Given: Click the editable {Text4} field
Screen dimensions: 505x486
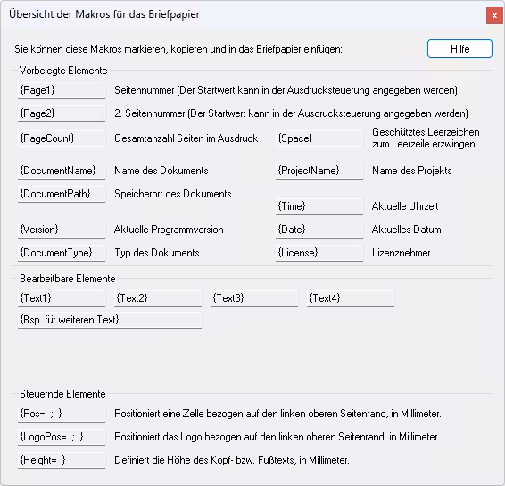Looking at the screenshot, I should tap(351, 298).
